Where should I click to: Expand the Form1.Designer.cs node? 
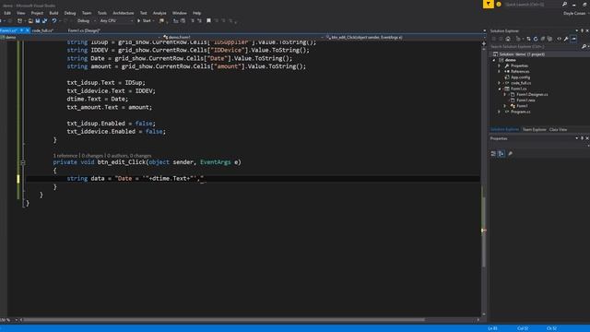coord(505,94)
